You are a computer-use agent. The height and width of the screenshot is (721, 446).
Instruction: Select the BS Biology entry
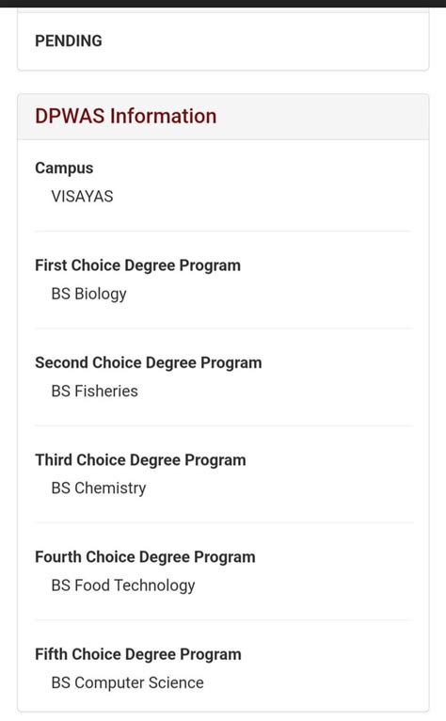coord(88,294)
